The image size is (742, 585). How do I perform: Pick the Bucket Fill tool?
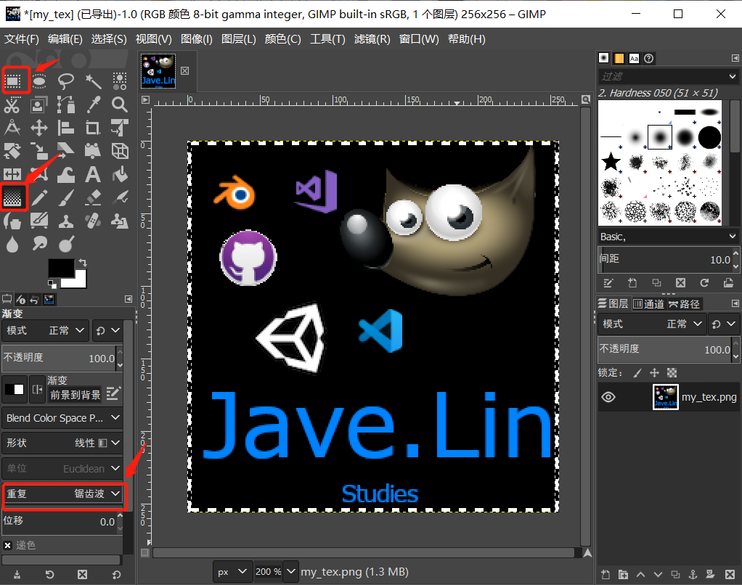tap(119, 174)
